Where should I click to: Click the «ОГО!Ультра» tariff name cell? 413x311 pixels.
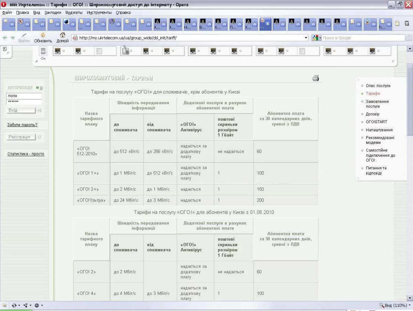92,200
